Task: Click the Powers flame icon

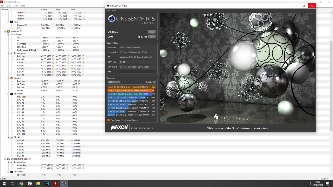Action: tap(12, 78)
